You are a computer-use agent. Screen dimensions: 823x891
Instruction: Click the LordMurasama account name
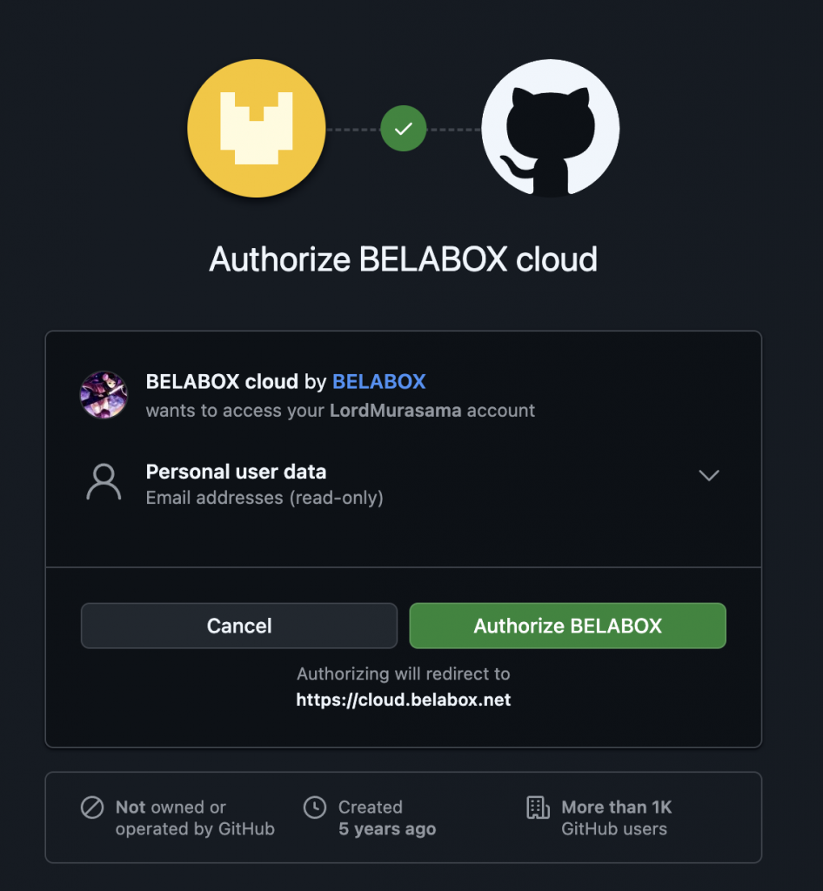(395, 410)
